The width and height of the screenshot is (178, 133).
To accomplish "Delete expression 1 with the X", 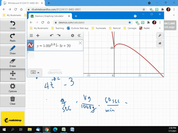I will 80,43.
